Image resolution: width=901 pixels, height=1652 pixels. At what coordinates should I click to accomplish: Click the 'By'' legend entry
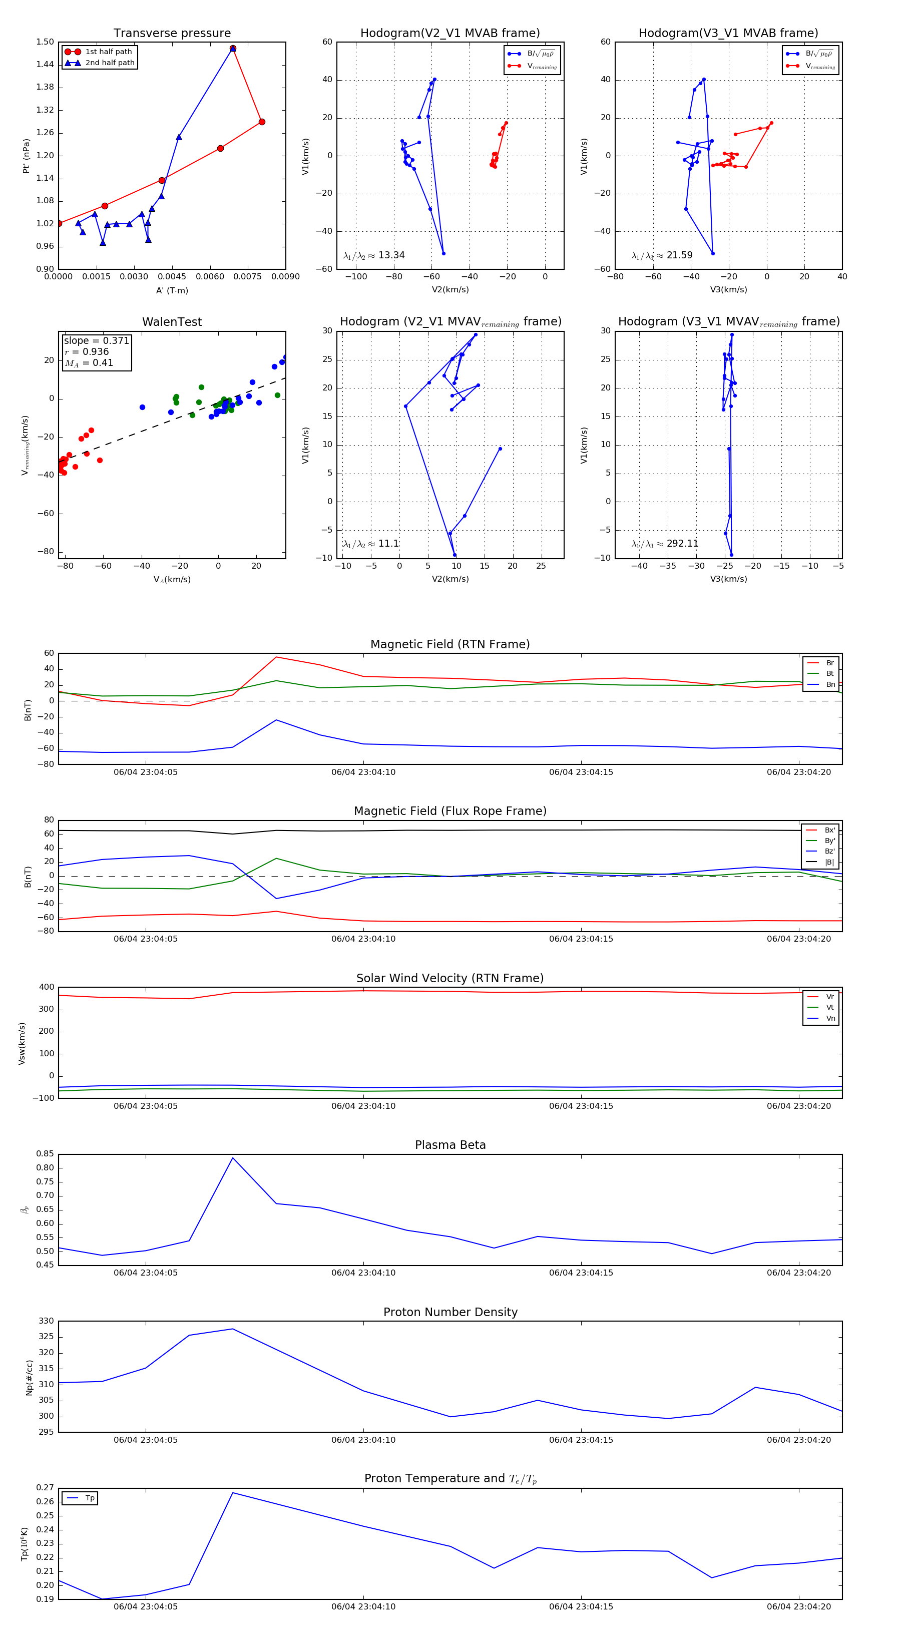coord(820,841)
